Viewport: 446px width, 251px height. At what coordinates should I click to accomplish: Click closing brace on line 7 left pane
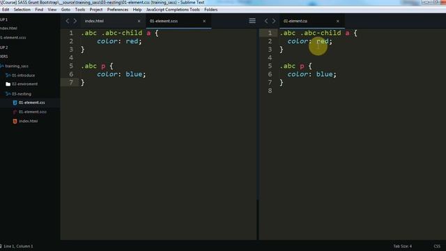(x=82, y=82)
